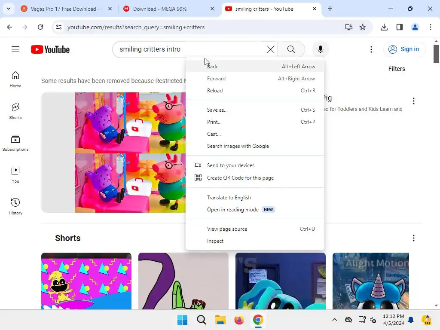The height and width of the screenshot is (330, 440).
Task: Open Subscriptions in the sidebar
Action: point(15,143)
